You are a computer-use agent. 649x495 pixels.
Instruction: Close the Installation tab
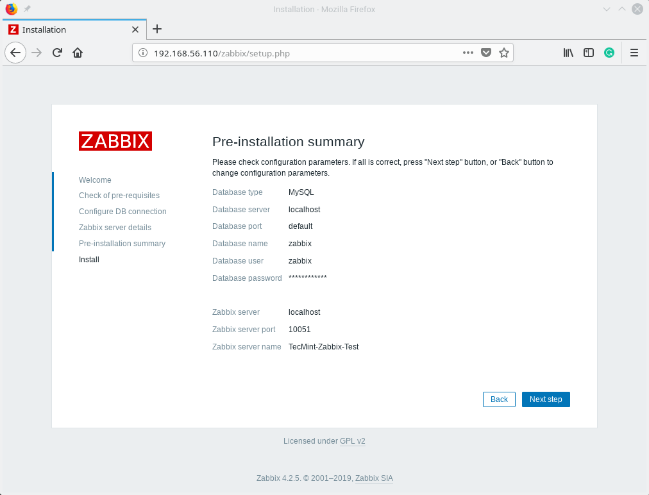point(135,29)
